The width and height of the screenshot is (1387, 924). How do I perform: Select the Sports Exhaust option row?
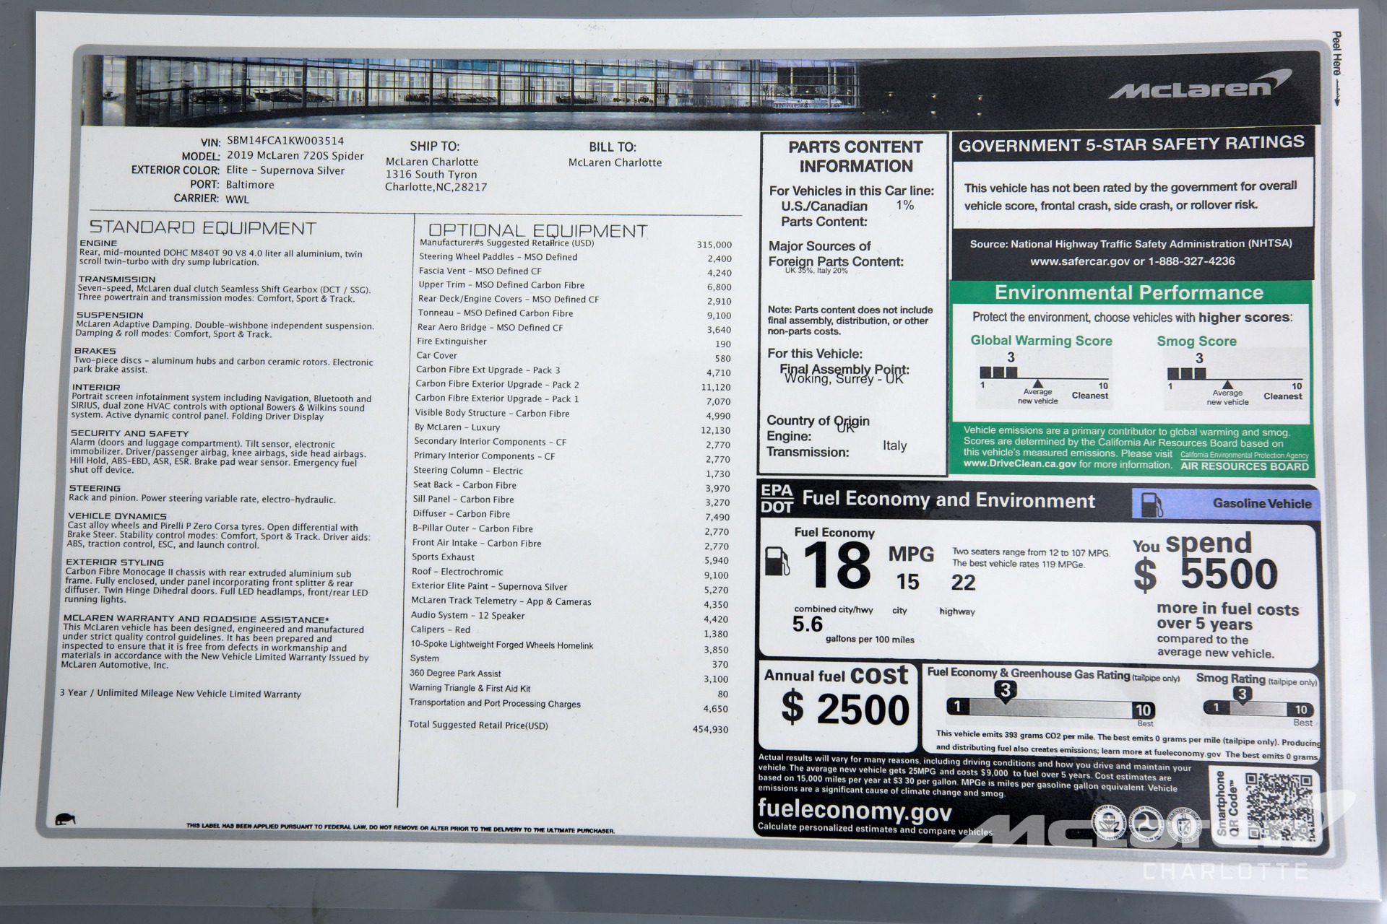[x=570, y=559]
